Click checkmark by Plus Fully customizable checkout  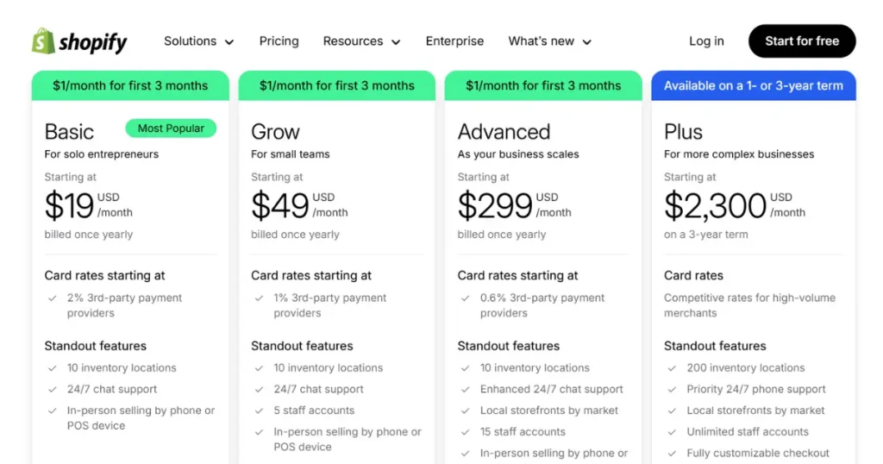click(673, 454)
